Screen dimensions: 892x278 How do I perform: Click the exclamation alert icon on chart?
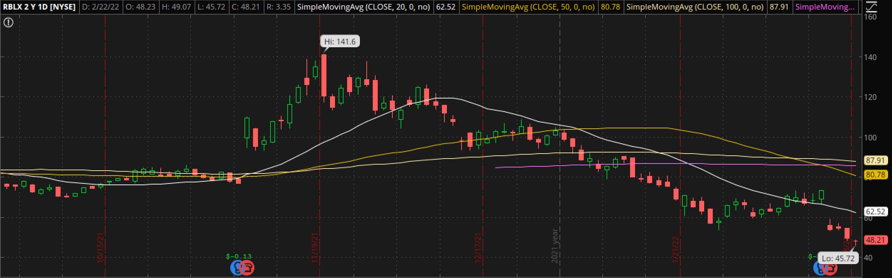(8, 23)
